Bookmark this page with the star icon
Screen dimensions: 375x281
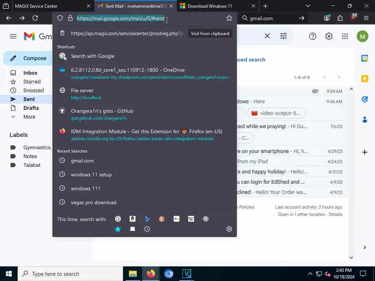229,18
